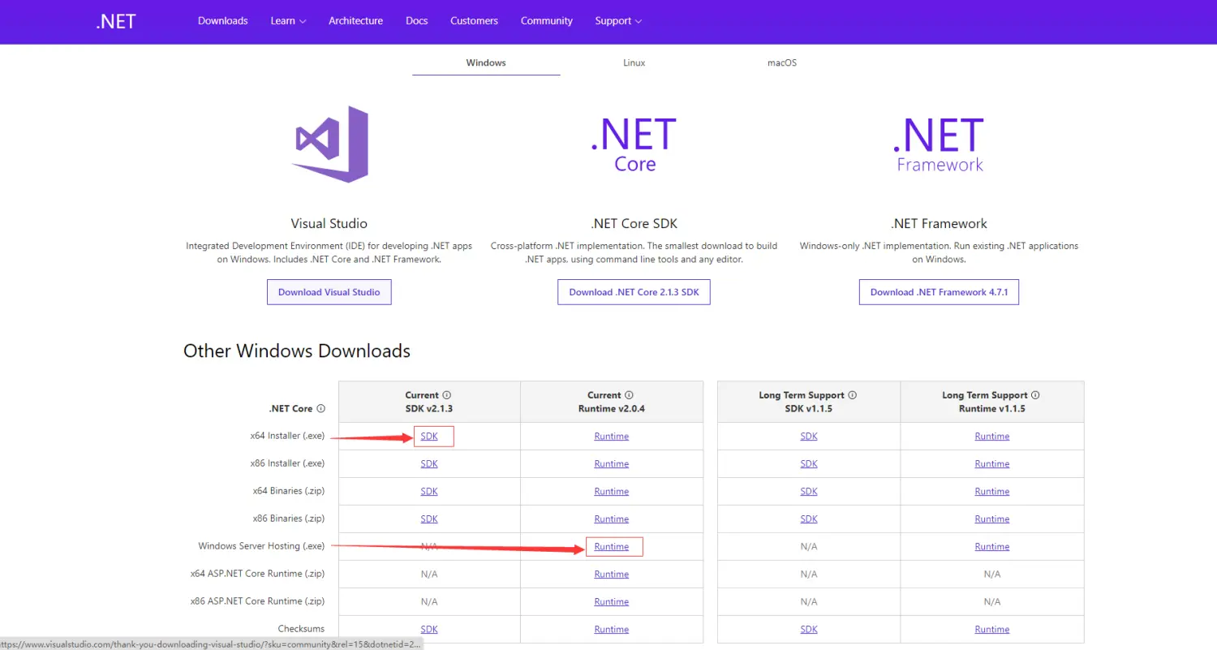The height and width of the screenshot is (650, 1217).
Task: Open Current Runtime Checksums link
Action: click(x=612, y=630)
